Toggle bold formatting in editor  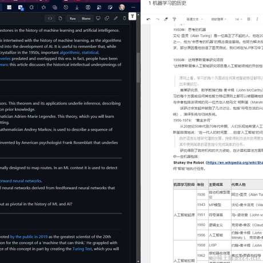pyautogui.click(x=249, y=19)
